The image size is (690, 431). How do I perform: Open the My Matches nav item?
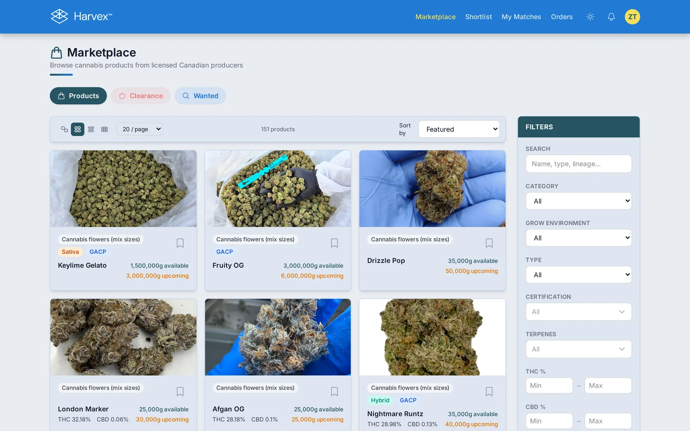pyautogui.click(x=521, y=17)
